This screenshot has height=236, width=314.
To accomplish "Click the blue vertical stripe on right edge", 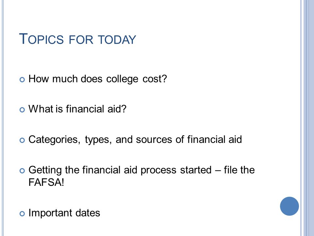I will (308, 118).
